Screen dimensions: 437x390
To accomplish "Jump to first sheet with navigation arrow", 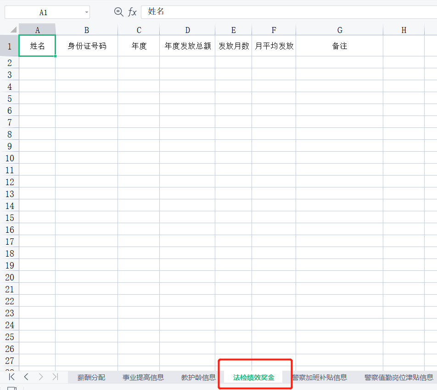I will 11,377.
